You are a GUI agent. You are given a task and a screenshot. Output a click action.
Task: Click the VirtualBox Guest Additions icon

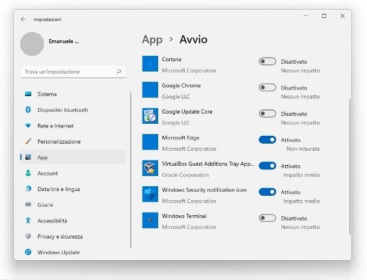click(150, 168)
